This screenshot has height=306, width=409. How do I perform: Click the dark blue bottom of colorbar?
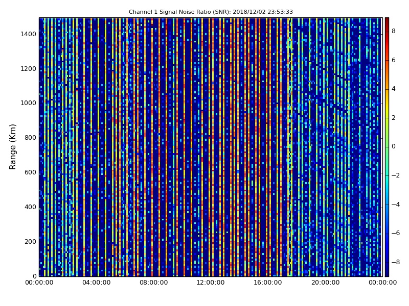[x=387, y=273]
